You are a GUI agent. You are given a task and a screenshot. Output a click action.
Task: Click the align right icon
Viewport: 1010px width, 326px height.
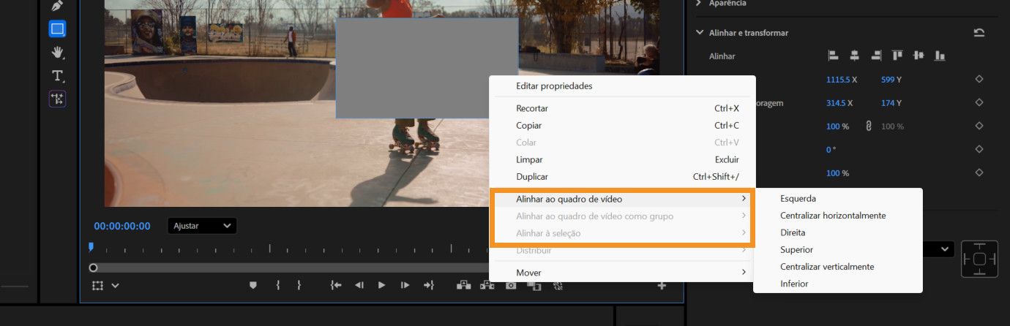coord(875,56)
